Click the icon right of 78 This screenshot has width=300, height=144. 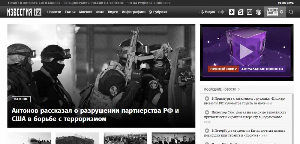[258, 12]
